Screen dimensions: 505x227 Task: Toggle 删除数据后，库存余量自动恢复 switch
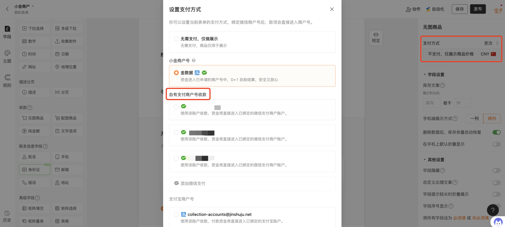coord(496,132)
